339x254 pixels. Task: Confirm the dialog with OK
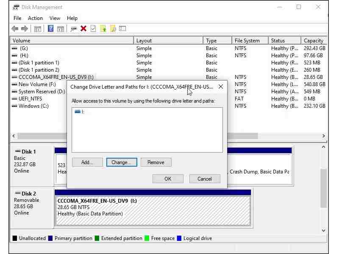tap(168, 179)
